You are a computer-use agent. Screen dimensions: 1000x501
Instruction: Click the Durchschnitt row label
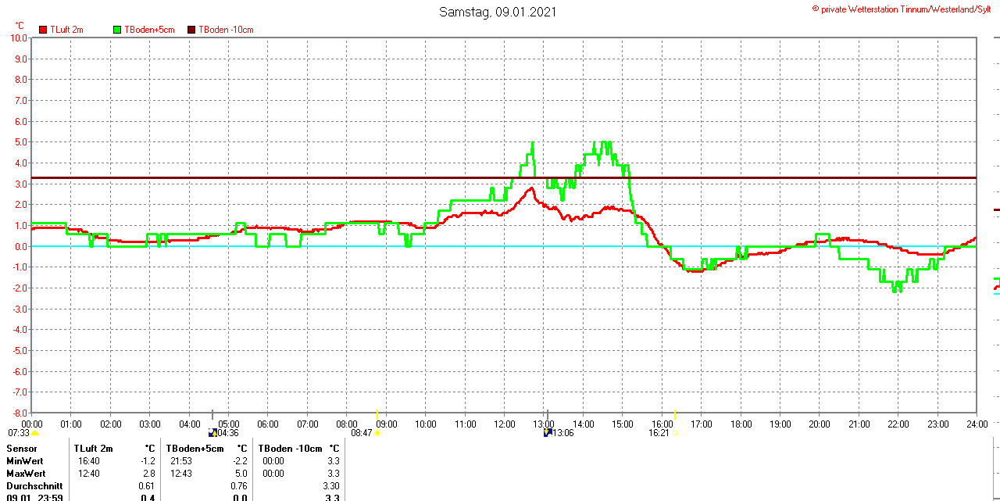click(x=34, y=486)
